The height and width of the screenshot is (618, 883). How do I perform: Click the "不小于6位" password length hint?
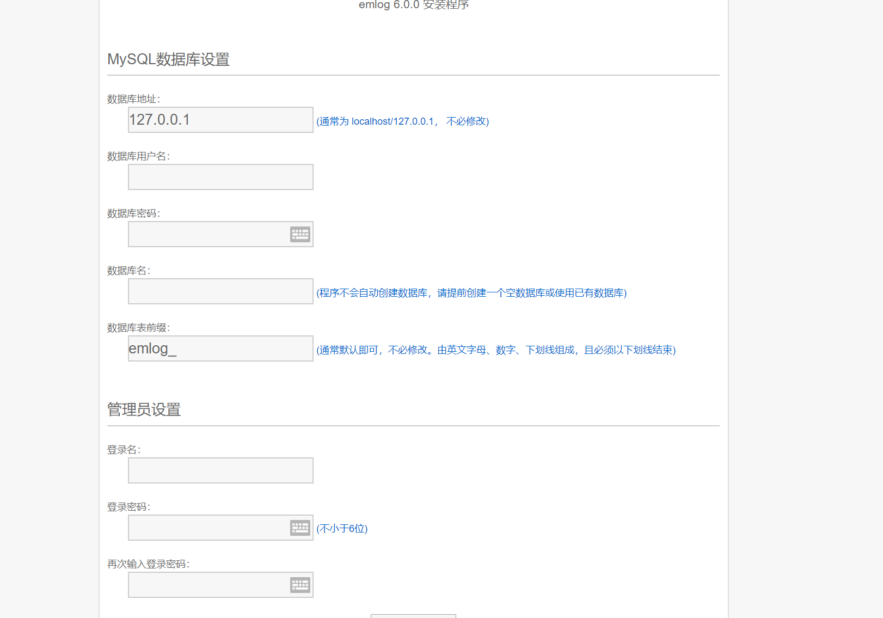tap(342, 529)
